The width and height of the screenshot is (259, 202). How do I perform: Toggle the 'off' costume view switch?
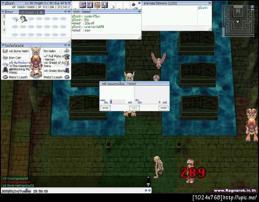click(36, 75)
